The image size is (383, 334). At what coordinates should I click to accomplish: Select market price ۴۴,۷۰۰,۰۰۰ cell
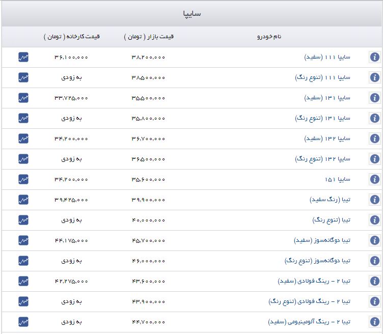[148, 322]
